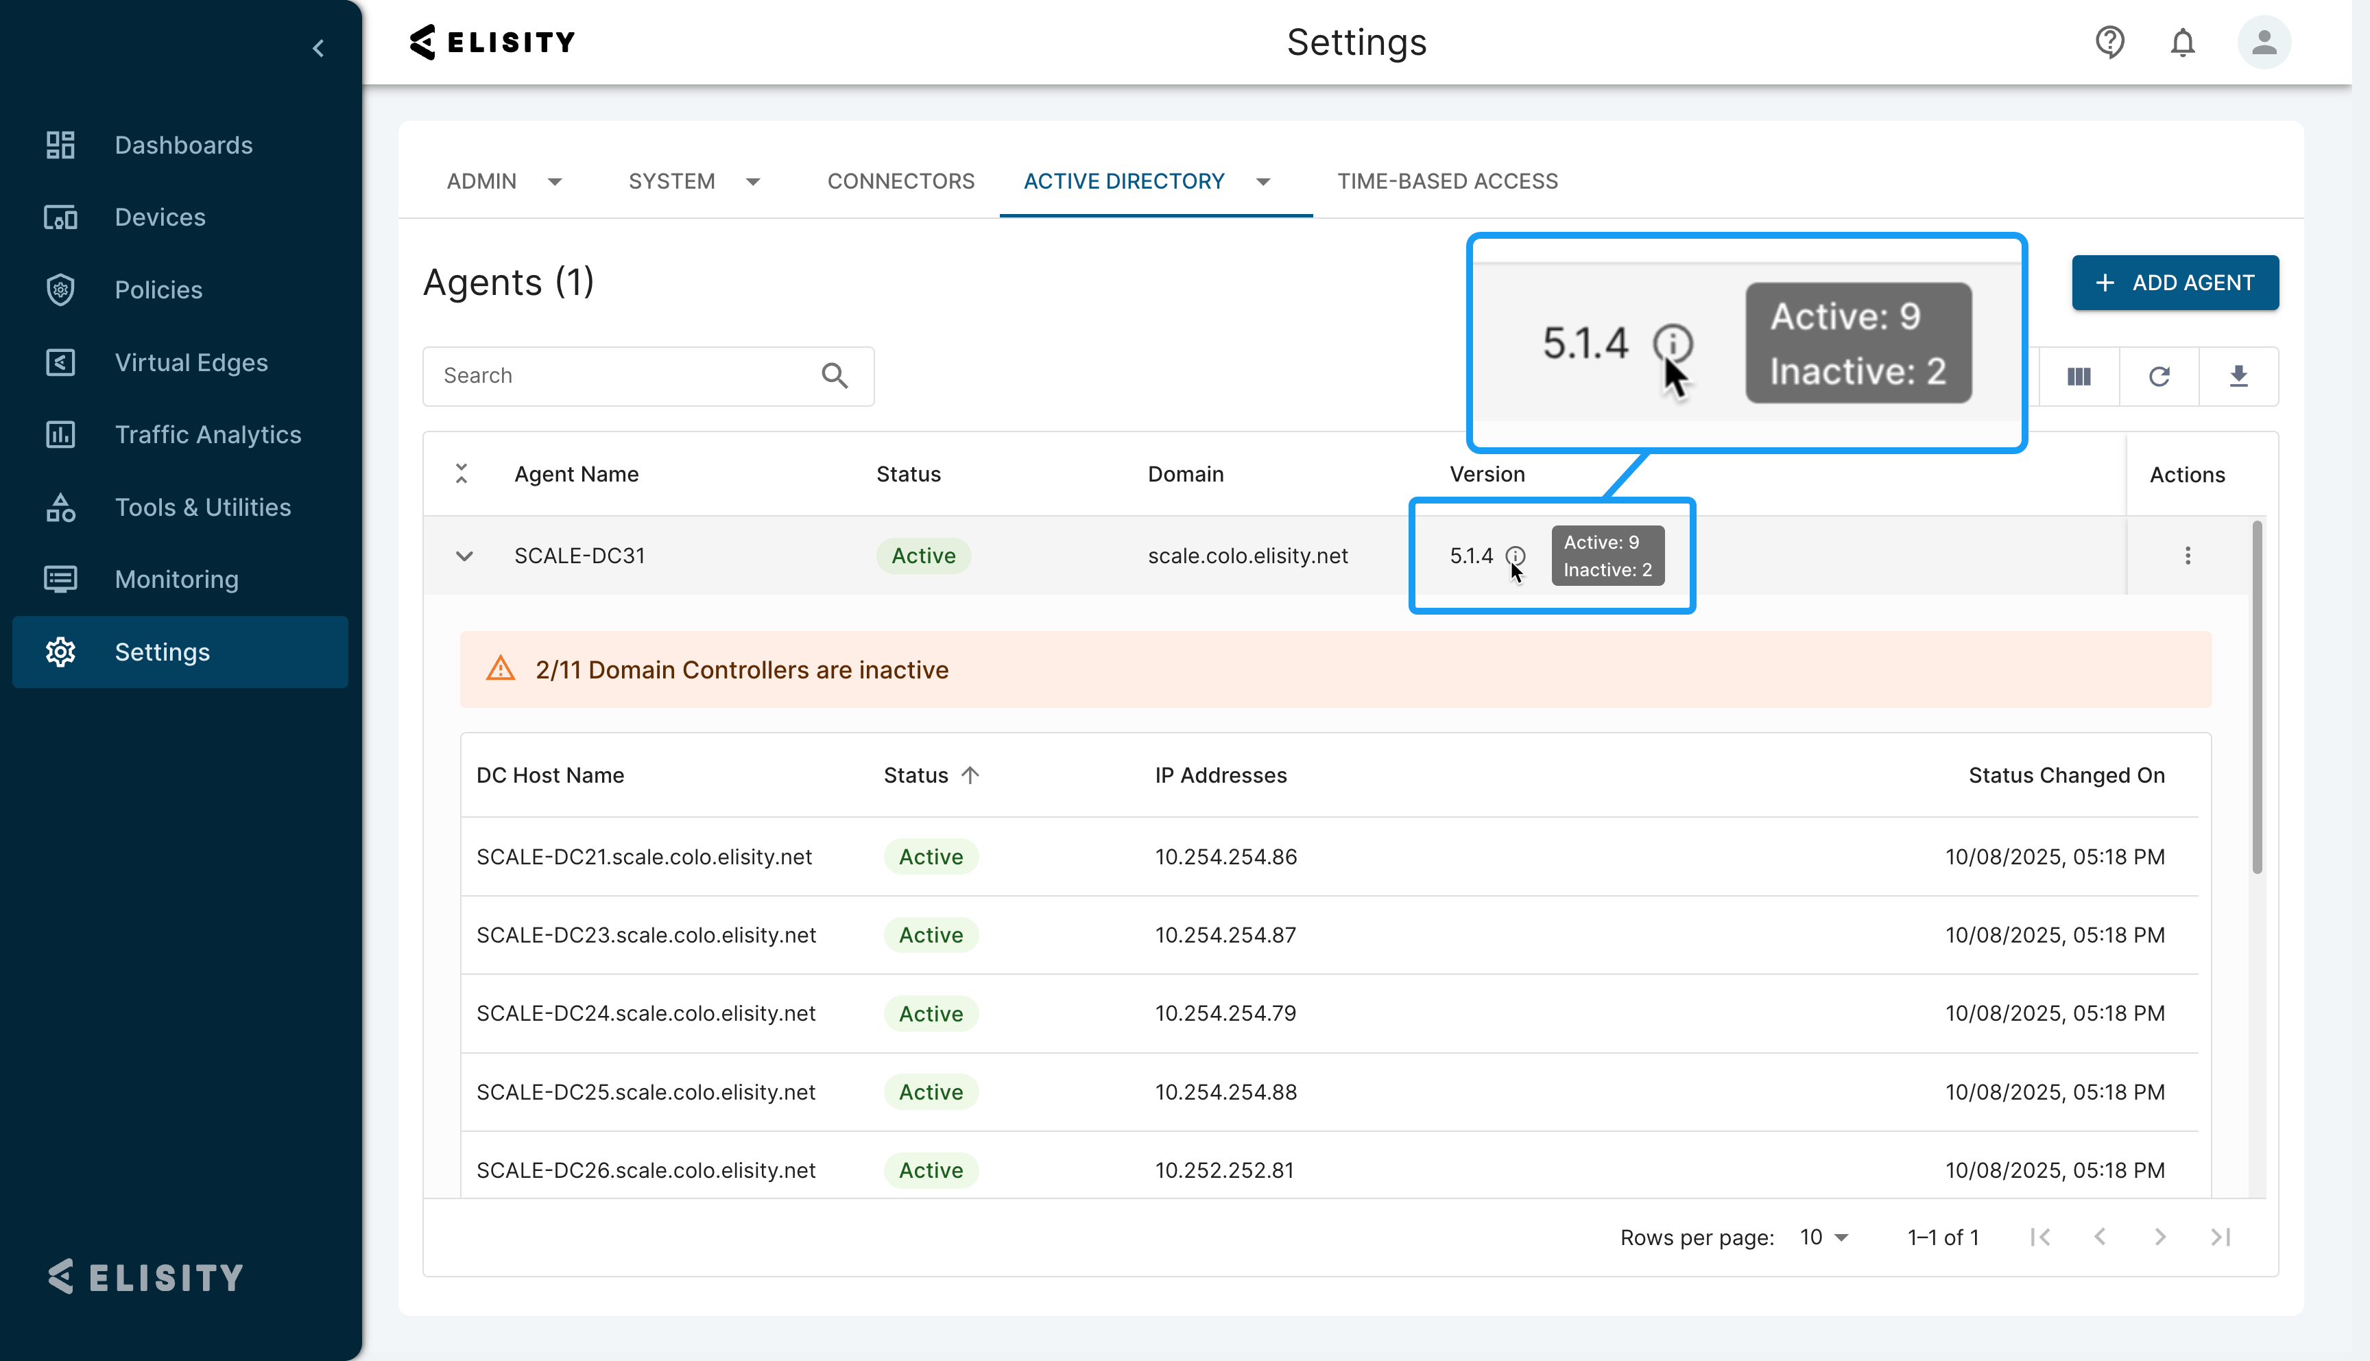Open Rows per page dropdown

click(1824, 1237)
